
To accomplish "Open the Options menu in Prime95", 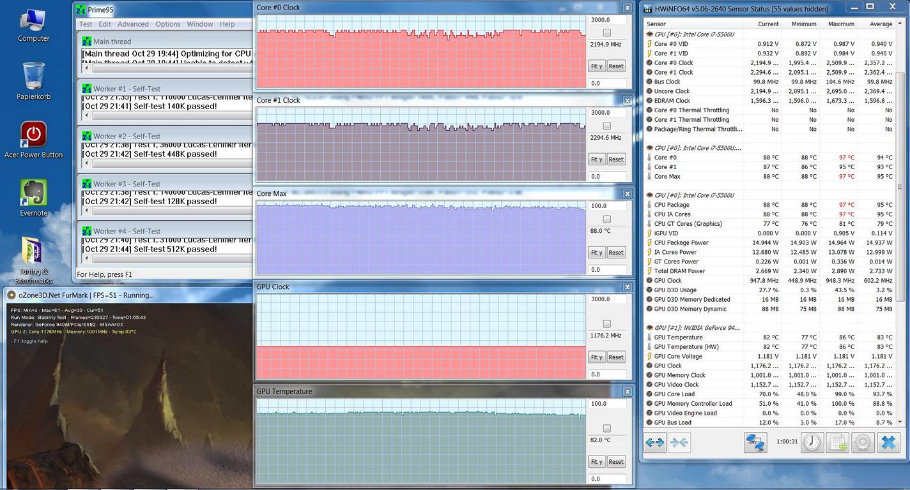I will pyautogui.click(x=167, y=24).
